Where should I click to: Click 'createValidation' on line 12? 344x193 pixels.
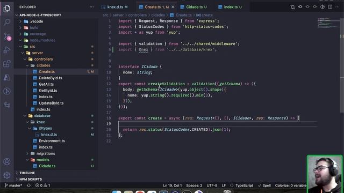tap(166, 84)
